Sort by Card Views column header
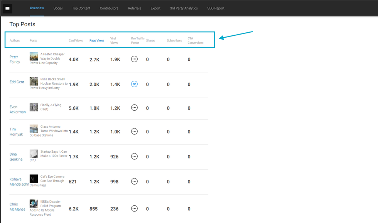The width and height of the screenshot is (378, 223). click(76, 40)
